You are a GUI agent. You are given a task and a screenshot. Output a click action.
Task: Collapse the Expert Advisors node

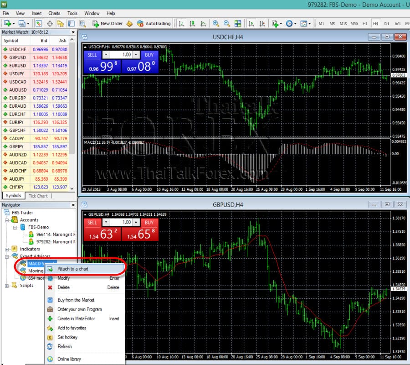click(x=7, y=256)
